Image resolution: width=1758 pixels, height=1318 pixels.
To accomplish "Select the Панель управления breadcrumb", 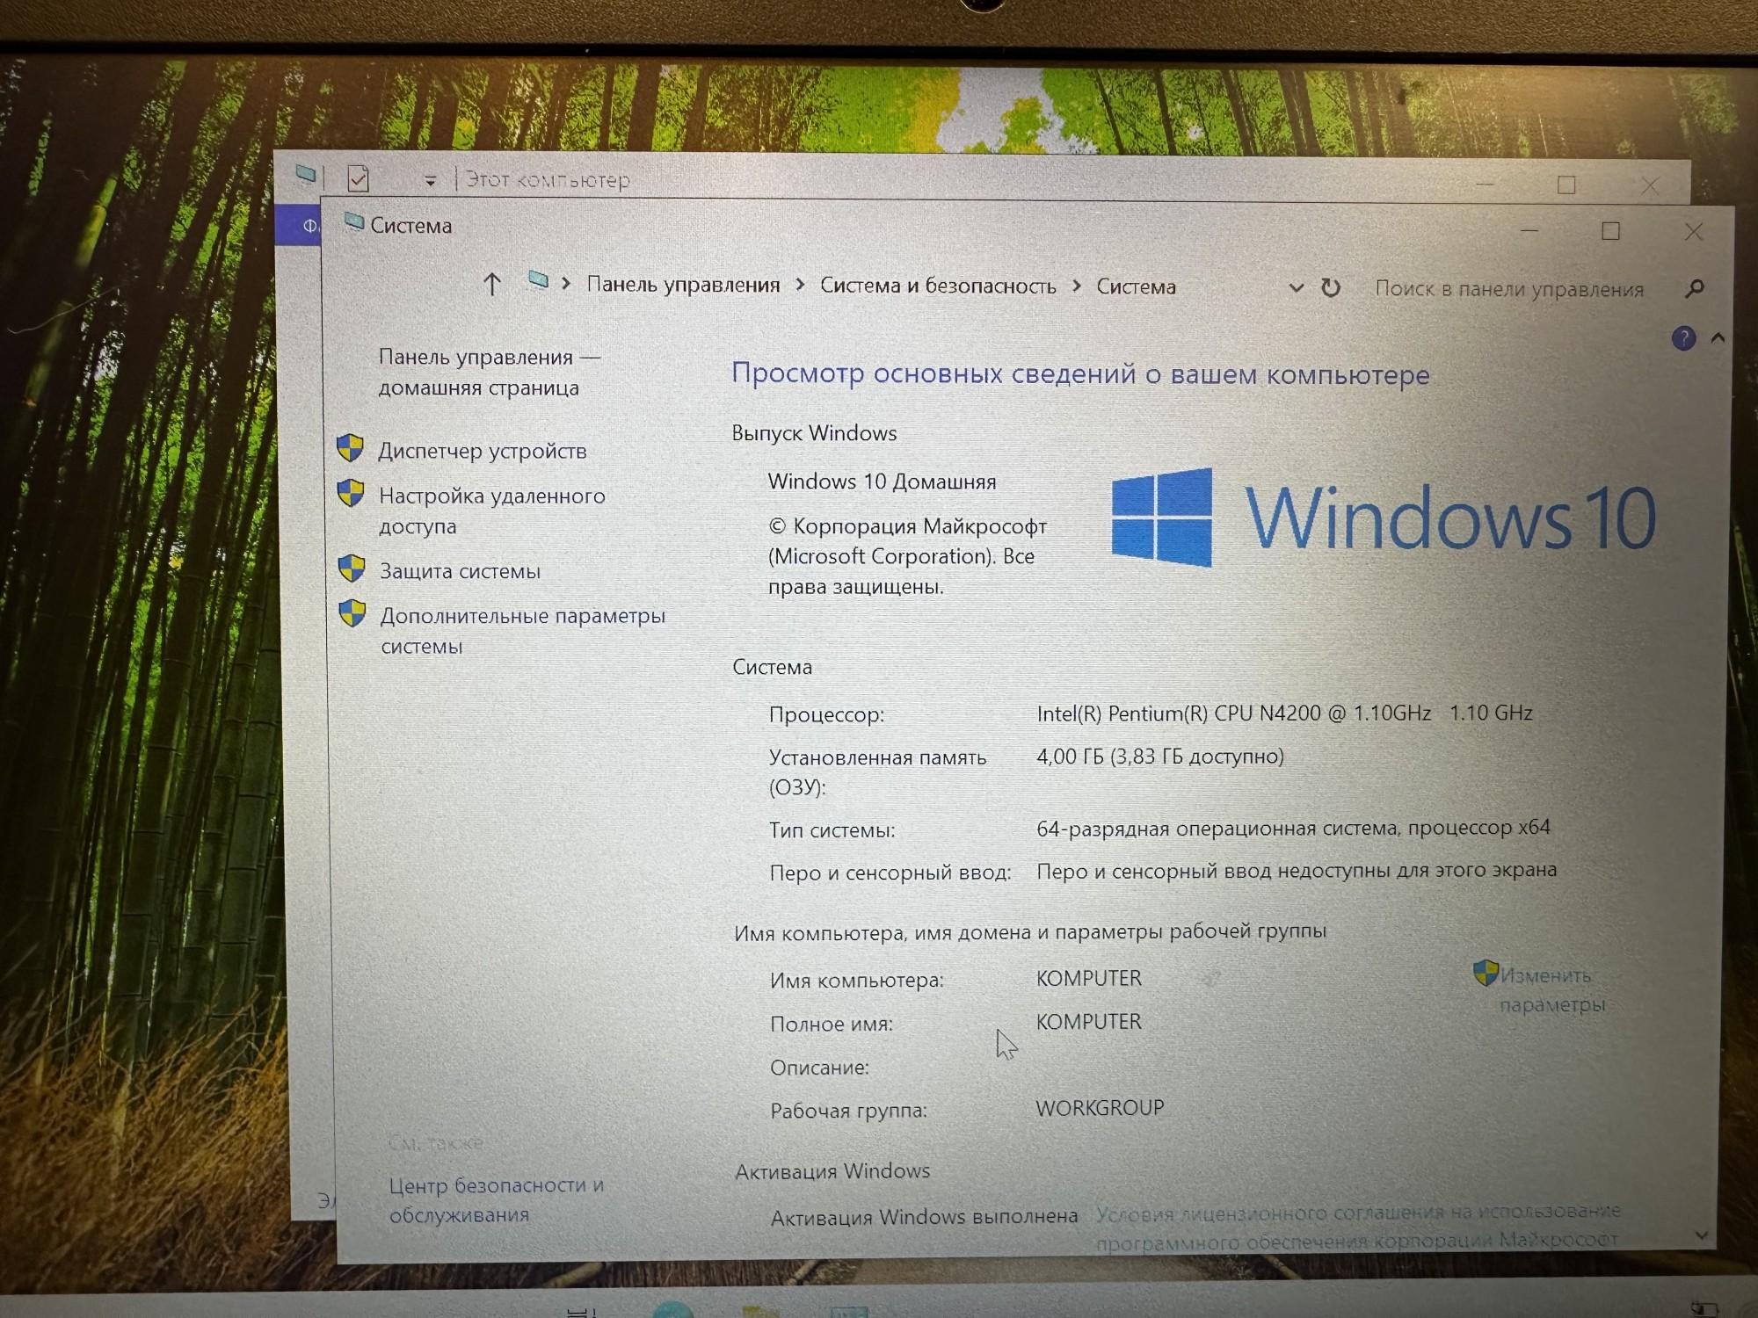I will coord(683,285).
